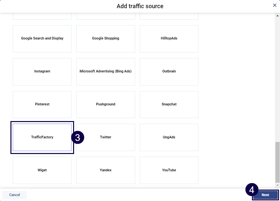Choose Microsoft Advertising (Bing Ads) source
The width and height of the screenshot is (280, 201).
tap(105, 71)
